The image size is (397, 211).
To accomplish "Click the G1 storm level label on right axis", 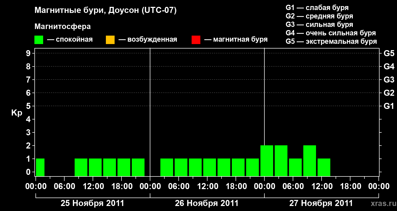I will click(x=389, y=106).
